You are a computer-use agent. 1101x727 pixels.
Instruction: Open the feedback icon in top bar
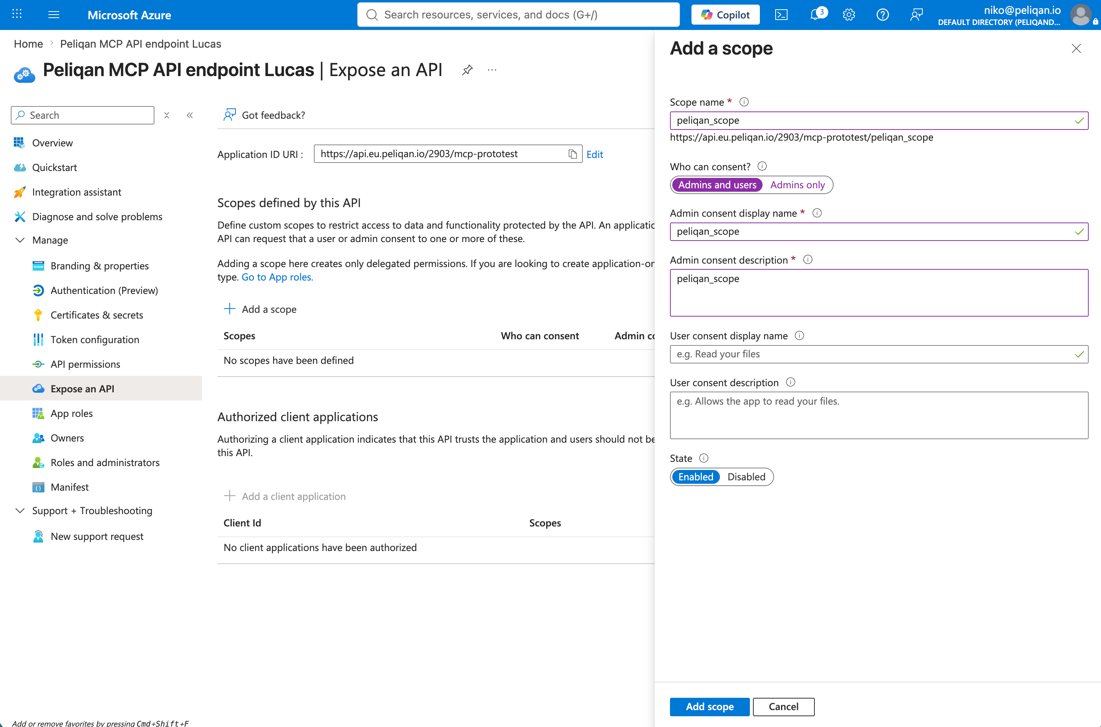[x=917, y=15]
